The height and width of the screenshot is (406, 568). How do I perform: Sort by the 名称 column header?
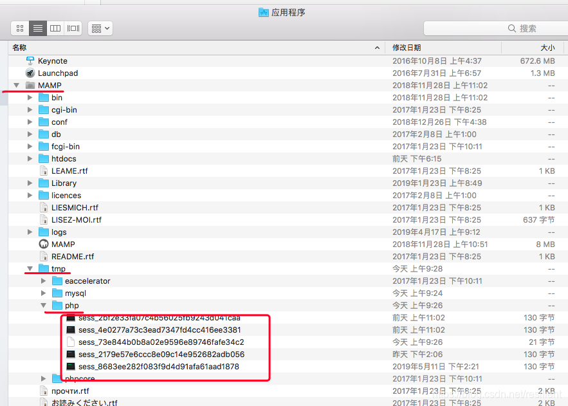[196, 48]
